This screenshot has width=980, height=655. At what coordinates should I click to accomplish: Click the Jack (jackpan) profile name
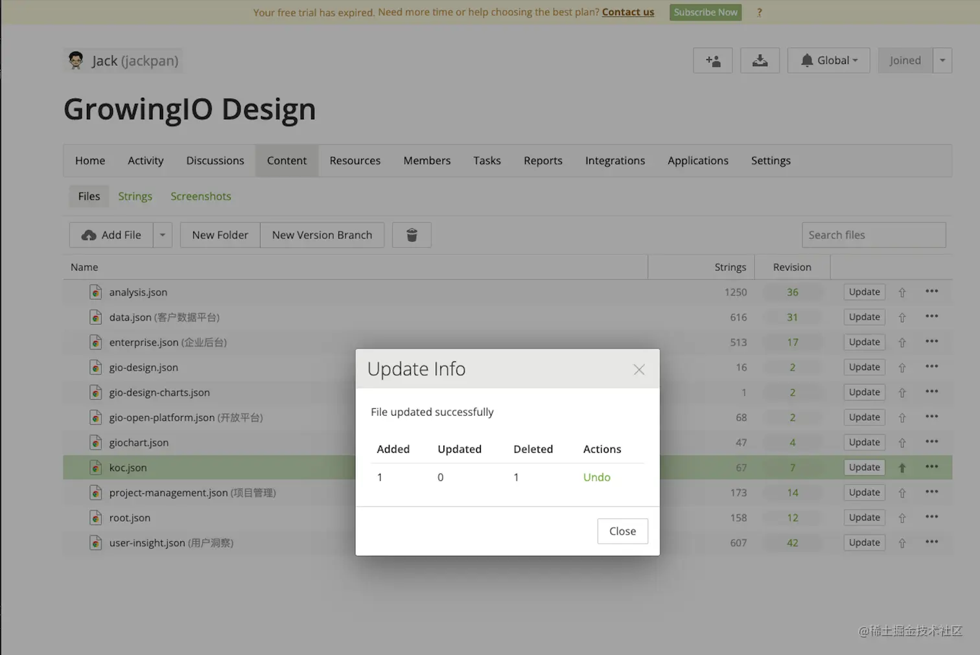pyautogui.click(x=135, y=61)
